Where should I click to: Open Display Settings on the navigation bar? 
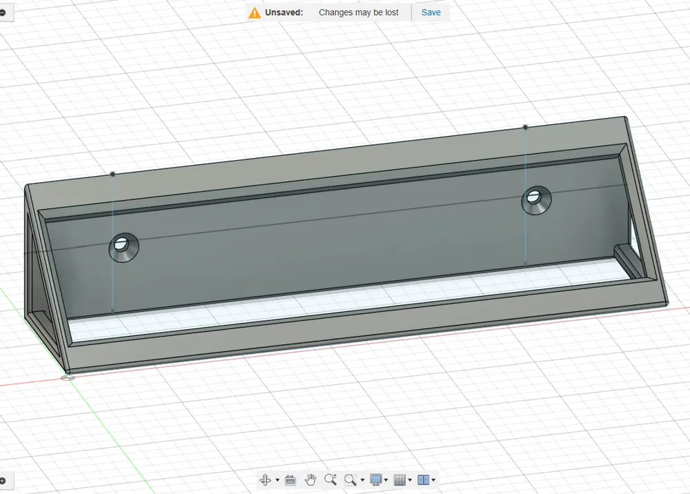(375, 480)
